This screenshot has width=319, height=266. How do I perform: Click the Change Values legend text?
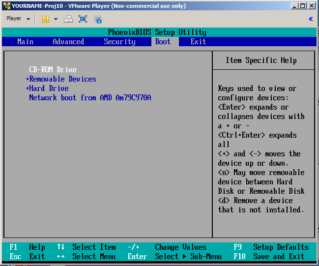coord(181,247)
